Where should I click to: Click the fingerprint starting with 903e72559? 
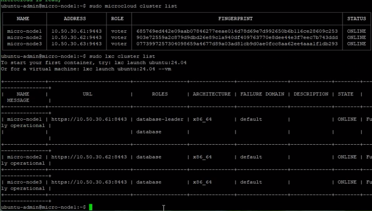pos(237,37)
